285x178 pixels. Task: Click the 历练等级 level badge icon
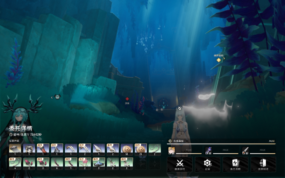[x=170, y=141]
